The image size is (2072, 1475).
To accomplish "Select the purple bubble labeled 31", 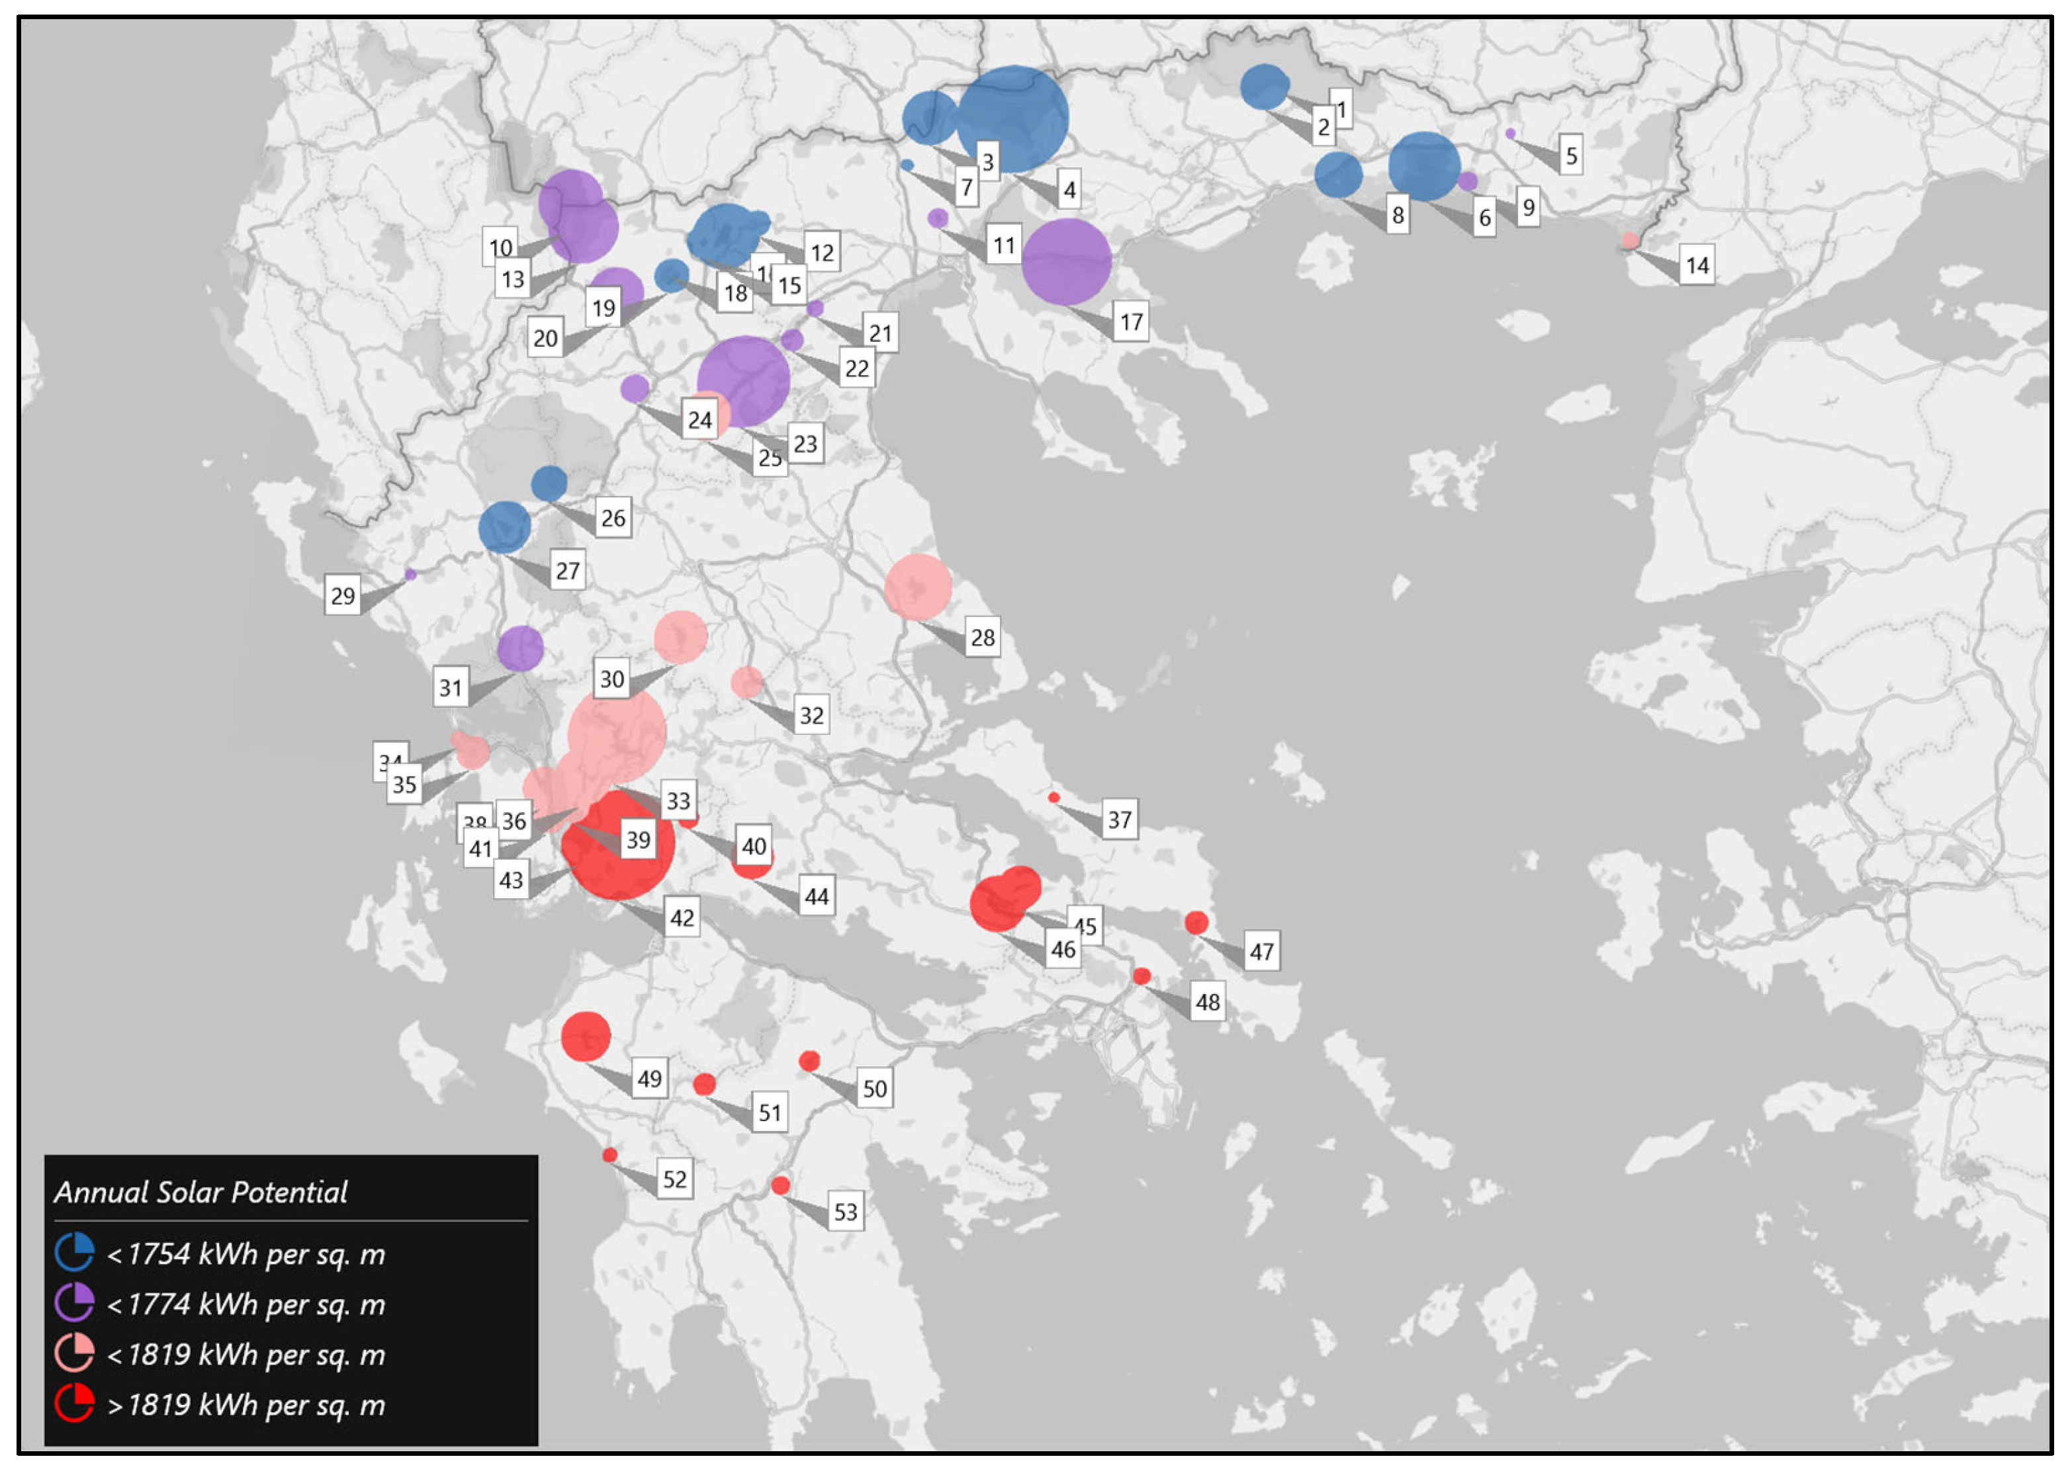I will click(521, 648).
